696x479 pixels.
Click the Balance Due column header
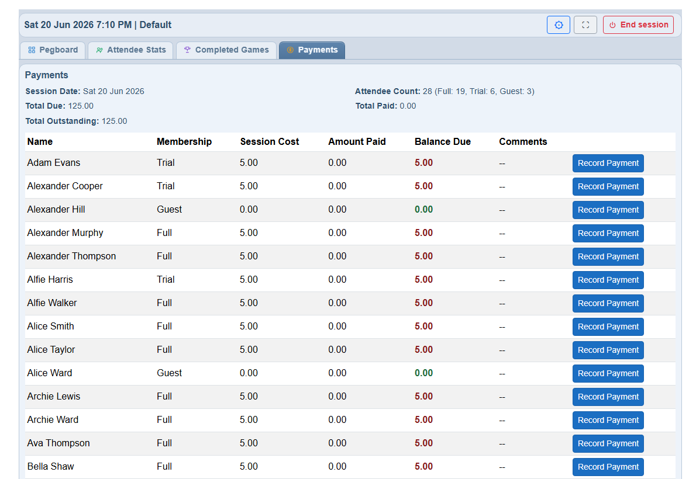coord(443,142)
